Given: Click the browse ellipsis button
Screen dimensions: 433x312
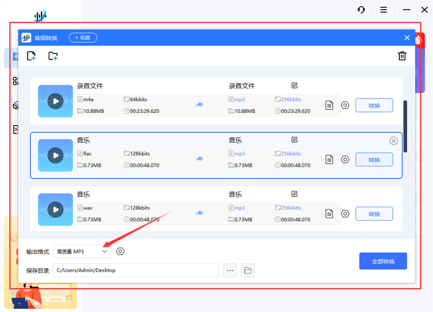Looking at the screenshot, I should point(230,271).
